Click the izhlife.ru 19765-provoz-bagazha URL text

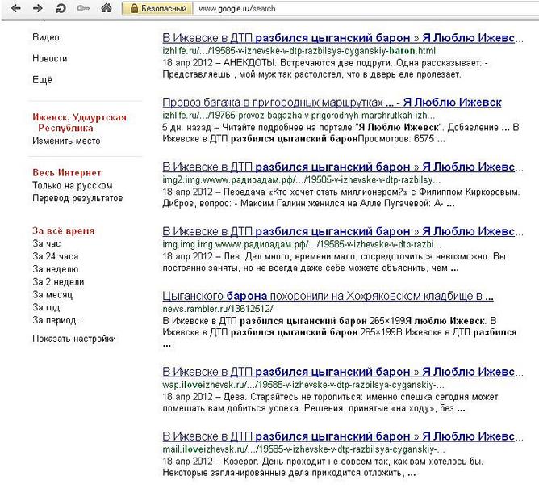pyautogui.click(x=299, y=115)
